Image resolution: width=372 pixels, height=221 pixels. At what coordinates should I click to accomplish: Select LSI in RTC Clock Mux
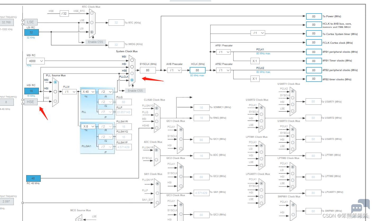coord(92,32)
